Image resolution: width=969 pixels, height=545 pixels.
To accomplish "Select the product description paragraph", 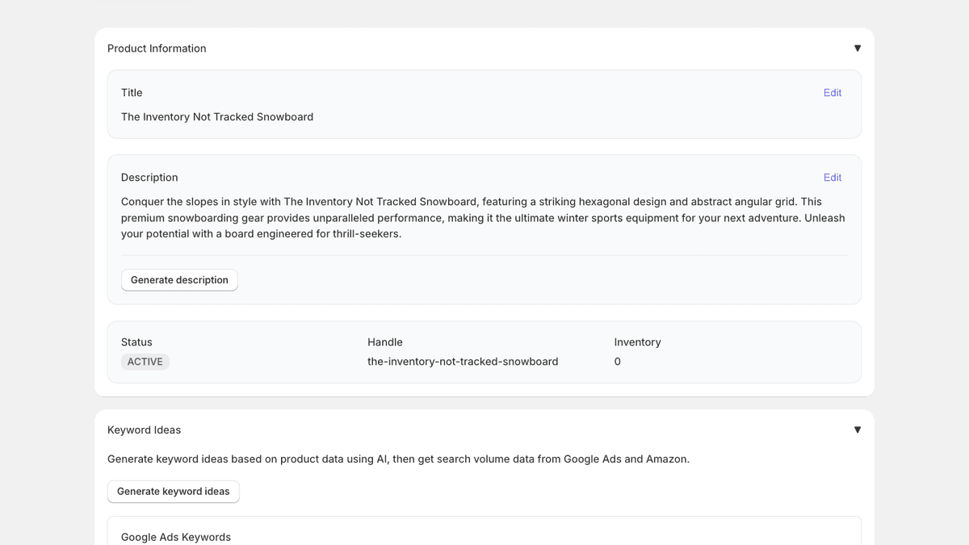I will (483, 217).
